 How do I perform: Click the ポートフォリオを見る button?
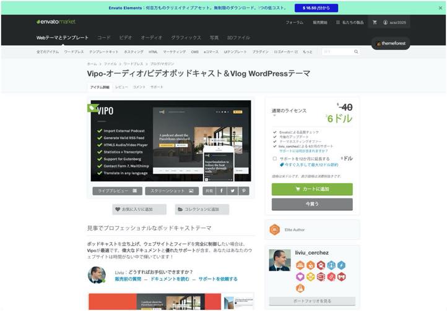coord(312,300)
